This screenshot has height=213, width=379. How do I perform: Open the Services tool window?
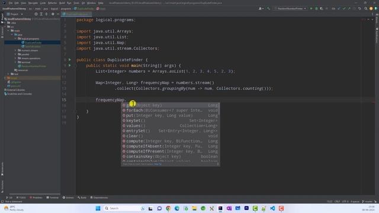tap(68, 198)
